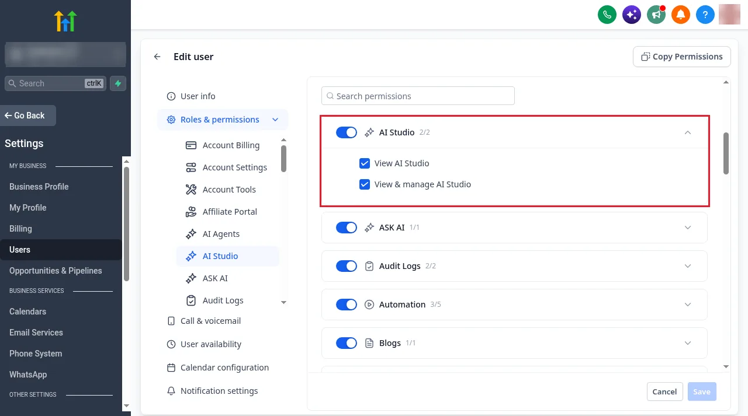Click the green phone dialer icon
Screen dimensions: 748x416
coord(607,14)
